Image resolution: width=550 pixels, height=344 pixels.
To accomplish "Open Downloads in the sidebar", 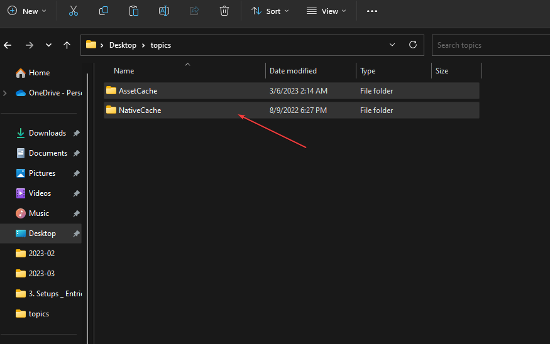I will [41, 133].
